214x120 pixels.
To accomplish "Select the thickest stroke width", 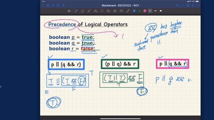I will point(161,11).
